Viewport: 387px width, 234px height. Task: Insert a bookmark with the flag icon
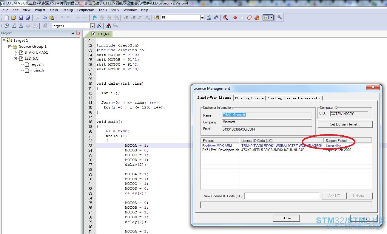[x=95, y=18]
